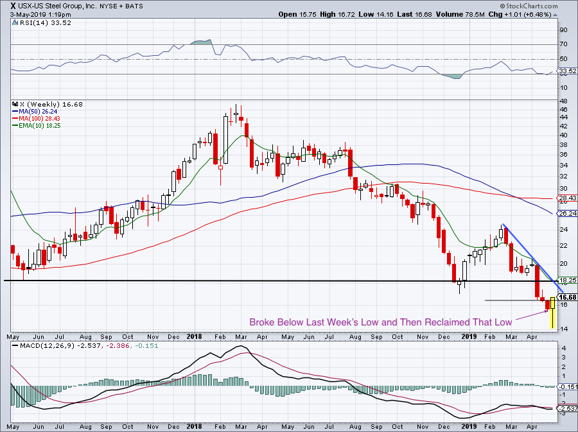Click the 33.52 RSI value tag on the right axis
This screenshot has width=578, height=432.
click(567, 71)
